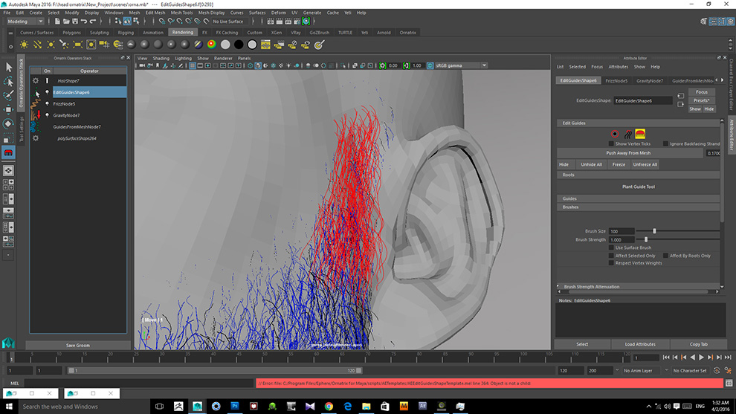This screenshot has width=736, height=414.
Task: Click the Push Away From Mesh button
Action: pyautogui.click(x=628, y=153)
